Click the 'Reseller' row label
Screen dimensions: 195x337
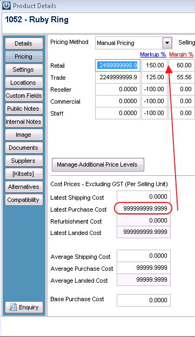pos(61,90)
